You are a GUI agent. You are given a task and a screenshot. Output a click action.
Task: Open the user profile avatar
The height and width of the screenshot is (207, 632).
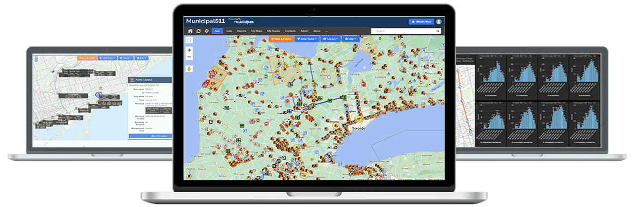[x=439, y=22]
